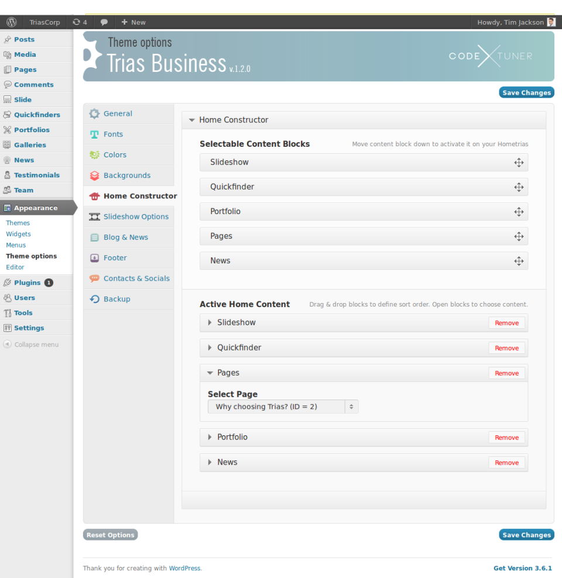This screenshot has width=562, height=578.
Task: Click the Reset Options button
Action: point(110,535)
